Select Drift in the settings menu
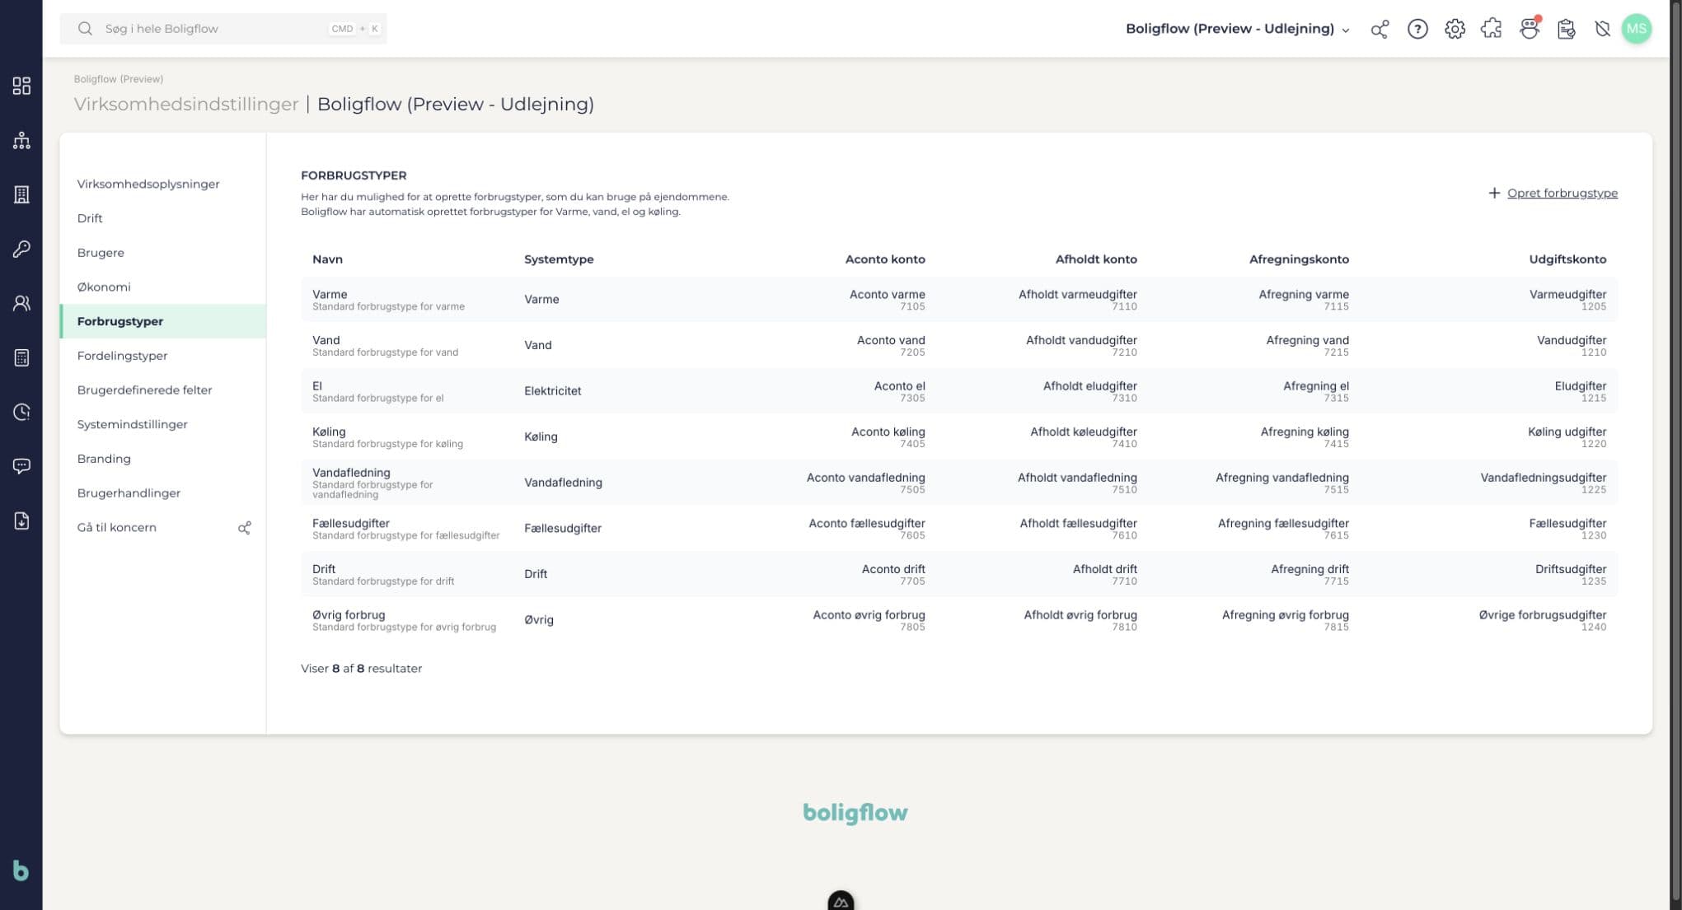The height and width of the screenshot is (910, 1682). coord(90,218)
